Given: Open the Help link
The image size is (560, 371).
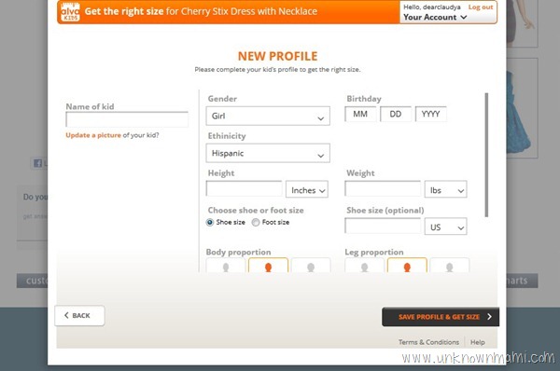Looking at the screenshot, I should pyautogui.click(x=478, y=342).
